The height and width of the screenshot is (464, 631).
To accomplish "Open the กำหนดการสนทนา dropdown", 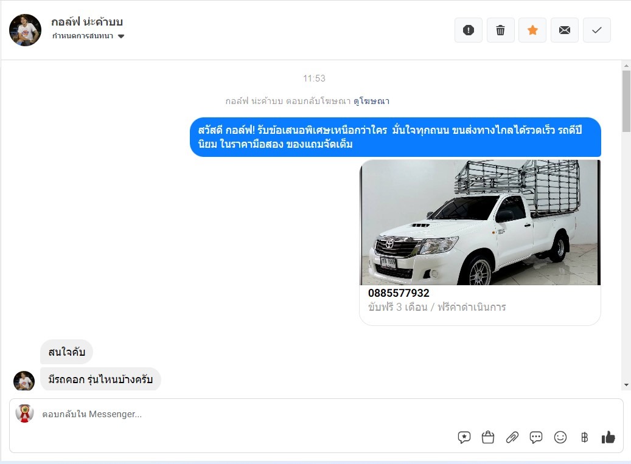I will coord(88,36).
